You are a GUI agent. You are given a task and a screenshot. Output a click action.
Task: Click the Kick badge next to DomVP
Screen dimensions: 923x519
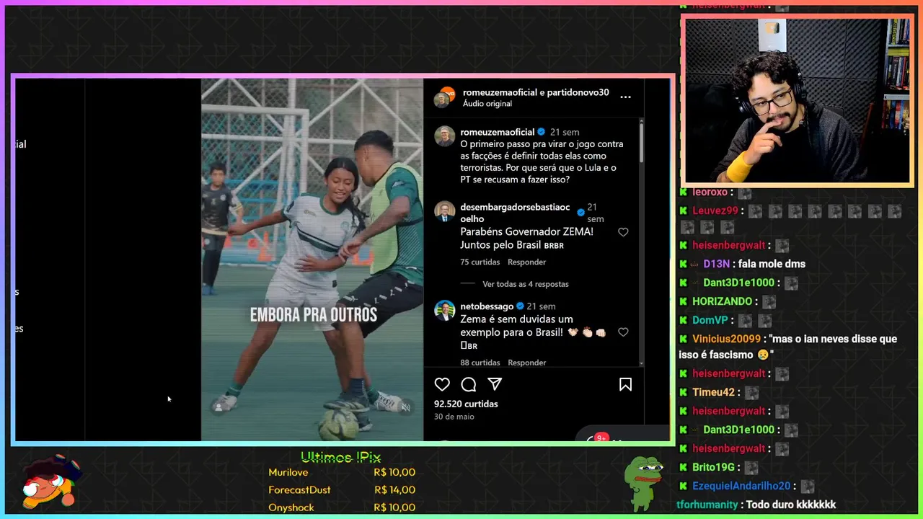(683, 320)
